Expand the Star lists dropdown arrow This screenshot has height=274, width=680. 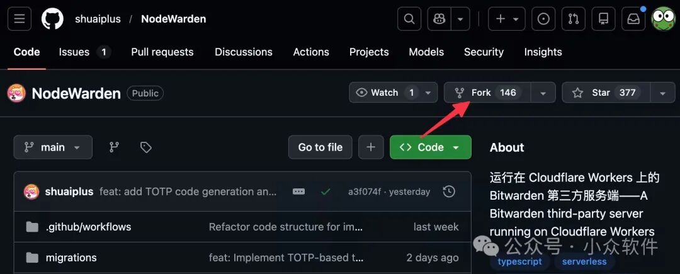(662, 93)
